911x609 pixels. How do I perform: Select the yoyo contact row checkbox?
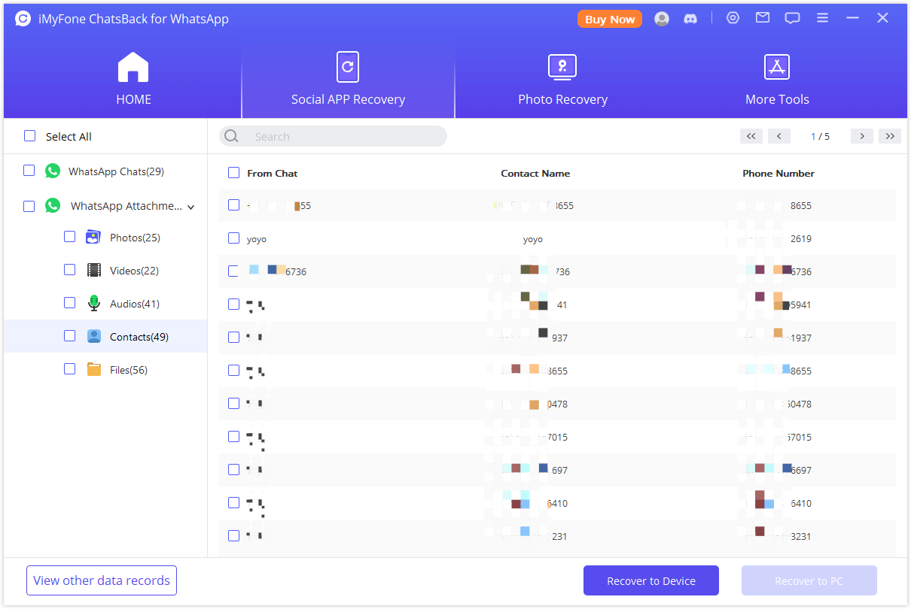coord(233,238)
